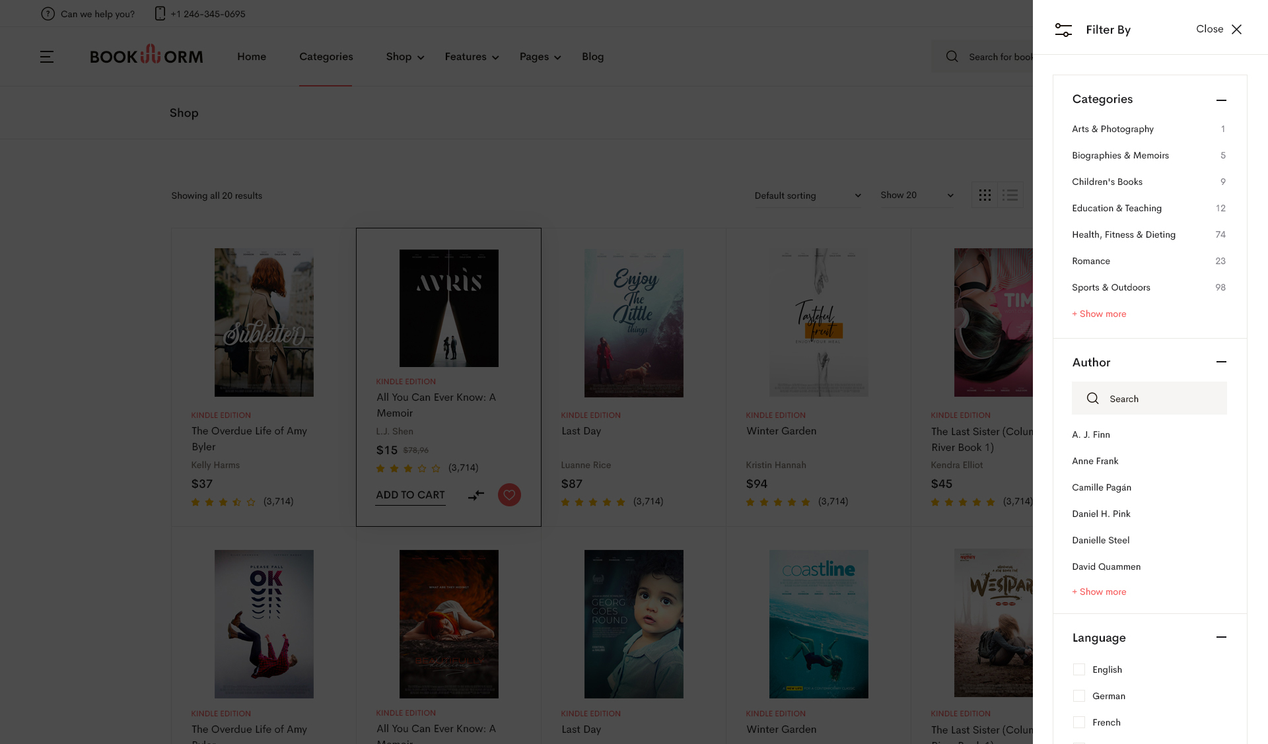
Task: Check the French language checkbox
Action: pos(1079,722)
